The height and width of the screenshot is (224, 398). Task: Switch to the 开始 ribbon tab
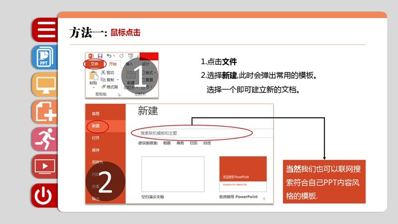tap(113, 64)
